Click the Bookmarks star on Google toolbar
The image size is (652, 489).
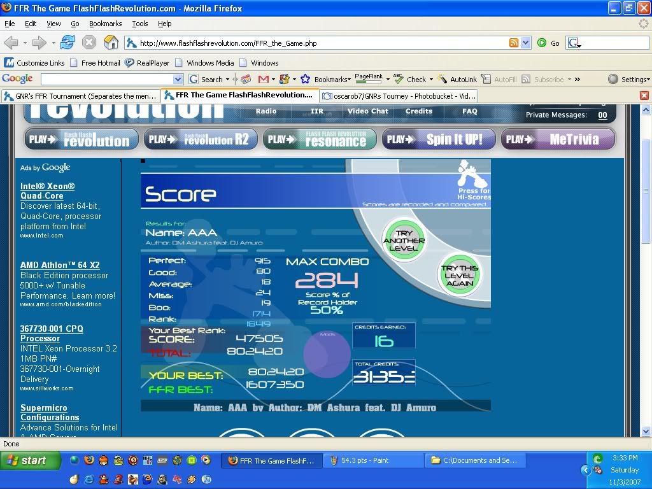(x=306, y=79)
